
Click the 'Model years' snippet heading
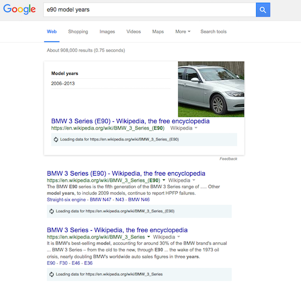pyautogui.click(x=65, y=73)
